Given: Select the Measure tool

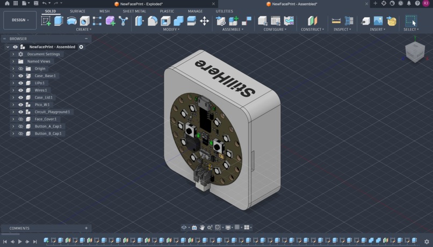Looking at the screenshot, I should 336,21.
